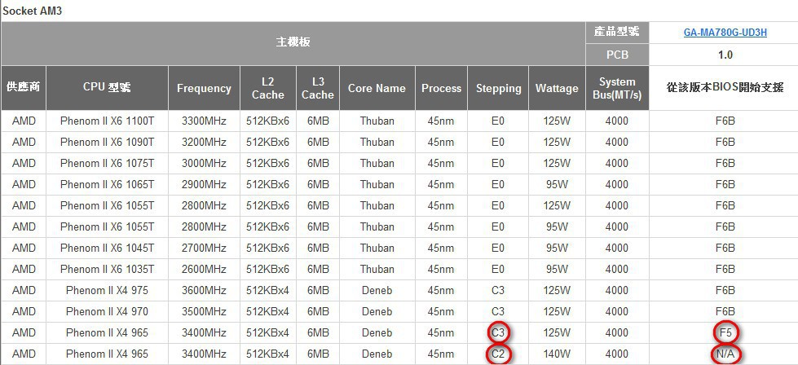Click 4000 in the 1100T row
Screen dimensions: 798x365
click(617, 121)
